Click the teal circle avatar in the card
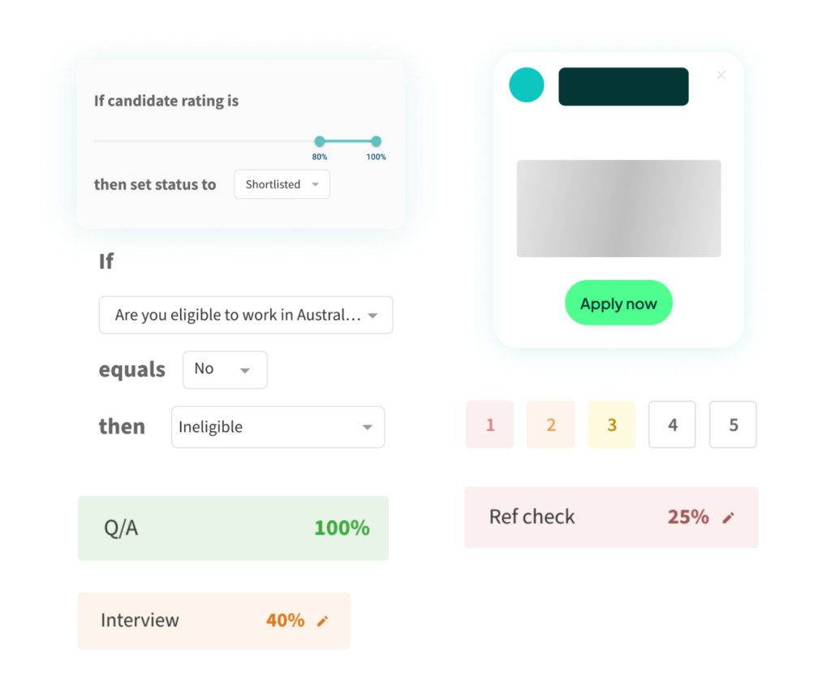 coord(526,84)
